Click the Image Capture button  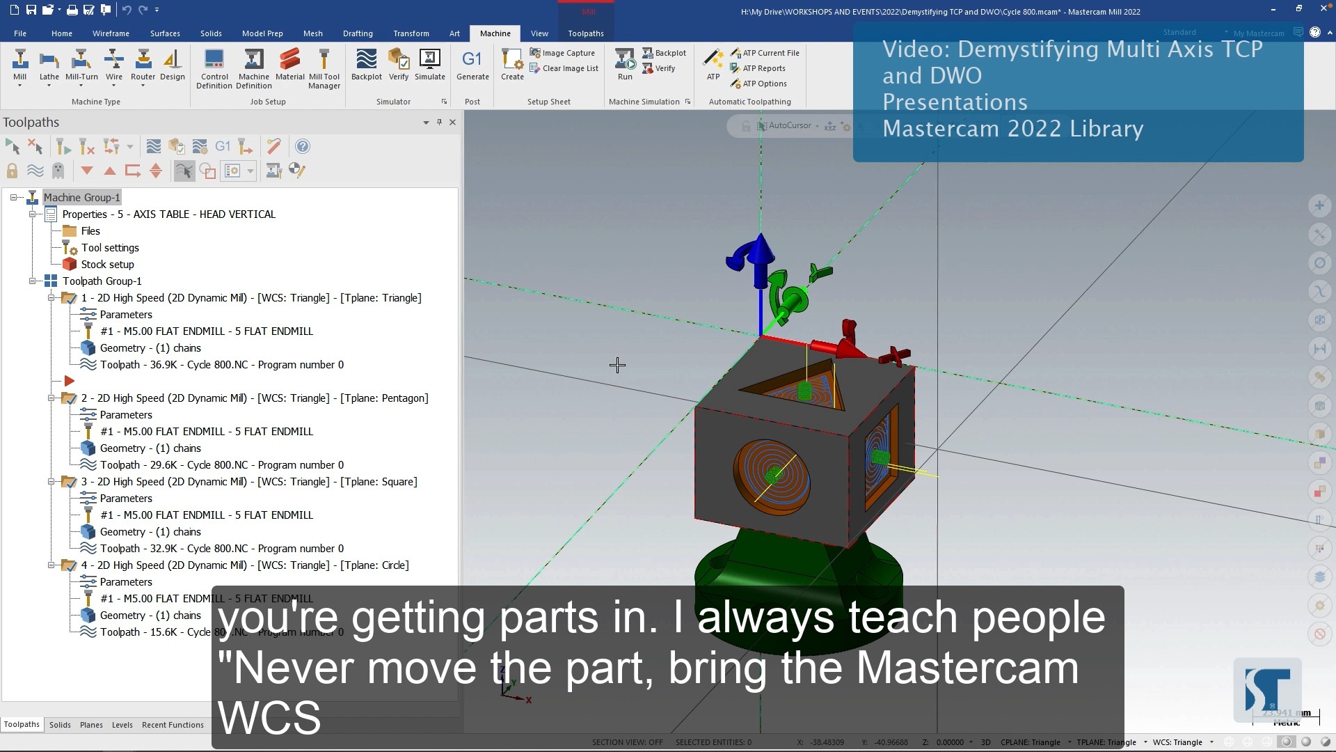562,53
